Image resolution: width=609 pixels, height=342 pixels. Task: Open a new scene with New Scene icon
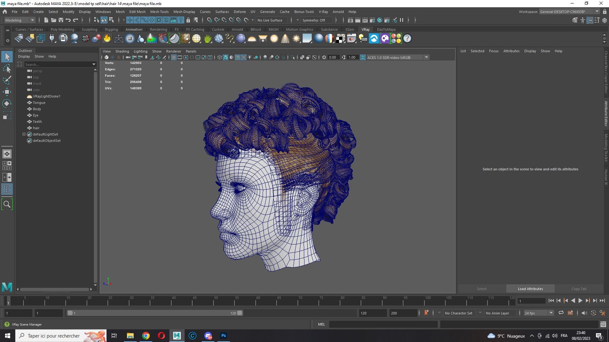(46, 20)
